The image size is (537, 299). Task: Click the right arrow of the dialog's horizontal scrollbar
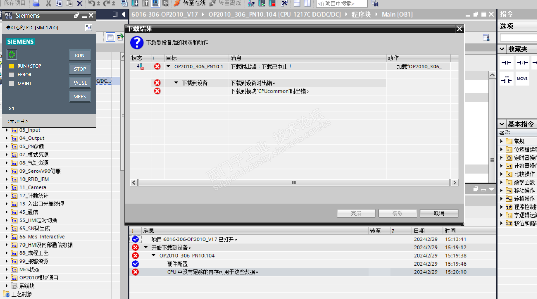click(x=455, y=183)
